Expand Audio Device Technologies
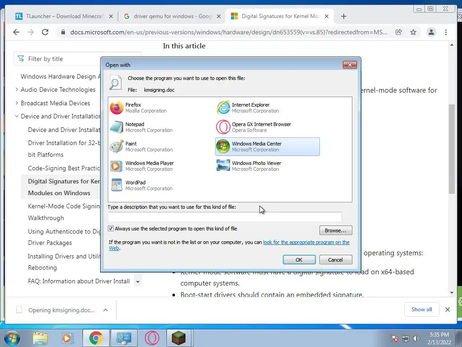 [17, 89]
